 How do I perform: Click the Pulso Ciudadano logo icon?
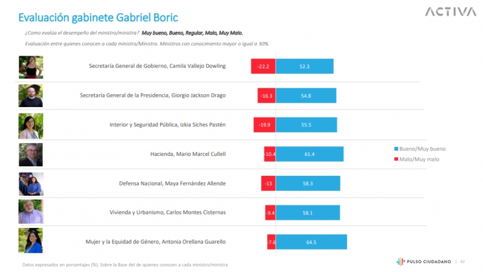400,261
